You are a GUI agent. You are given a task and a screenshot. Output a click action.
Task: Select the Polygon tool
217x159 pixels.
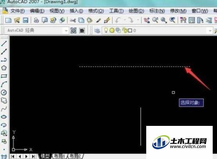click(4, 68)
